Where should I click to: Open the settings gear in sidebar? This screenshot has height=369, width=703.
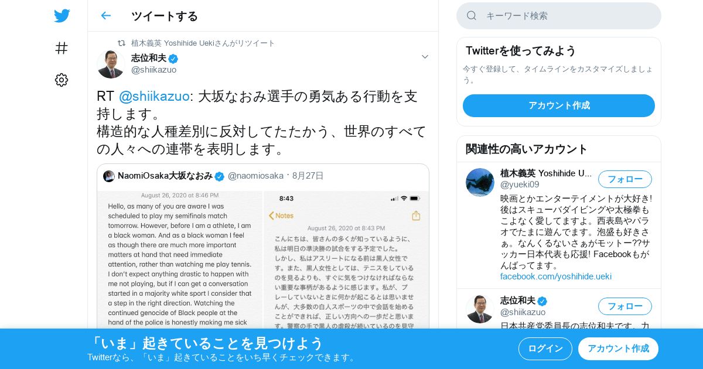click(62, 80)
